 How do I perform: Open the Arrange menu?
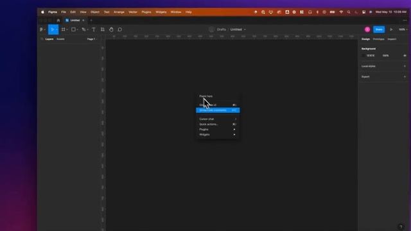tap(119, 12)
